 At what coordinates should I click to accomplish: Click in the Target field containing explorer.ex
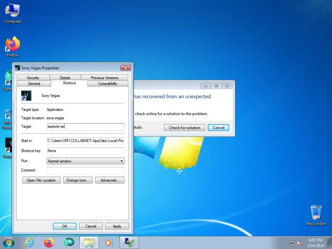[85, 127]
